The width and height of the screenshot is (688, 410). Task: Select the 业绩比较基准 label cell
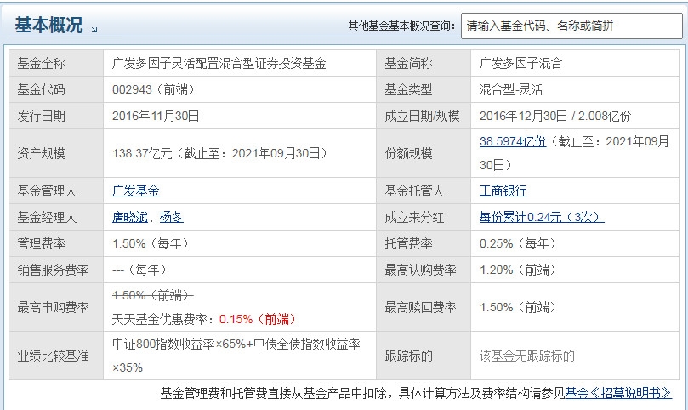pos(56,356)
